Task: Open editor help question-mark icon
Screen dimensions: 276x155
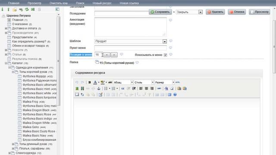Action: (x=175, y=95)
